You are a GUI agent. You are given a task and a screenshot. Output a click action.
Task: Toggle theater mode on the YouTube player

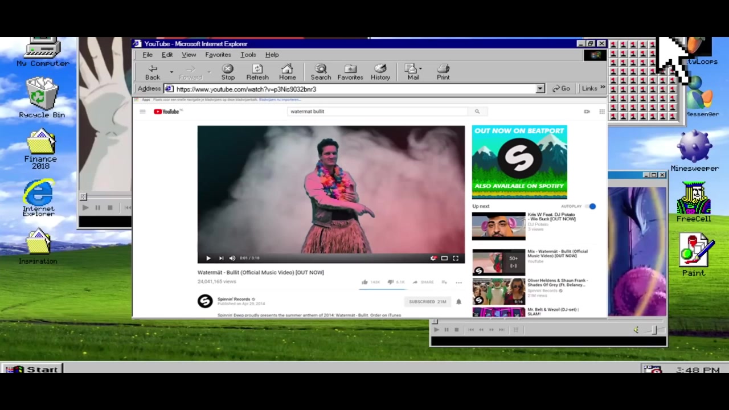(x=444, y=259)
